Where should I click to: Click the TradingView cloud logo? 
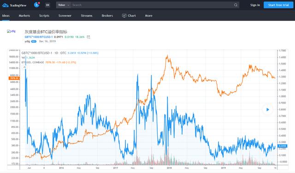(x=5, y=5)
